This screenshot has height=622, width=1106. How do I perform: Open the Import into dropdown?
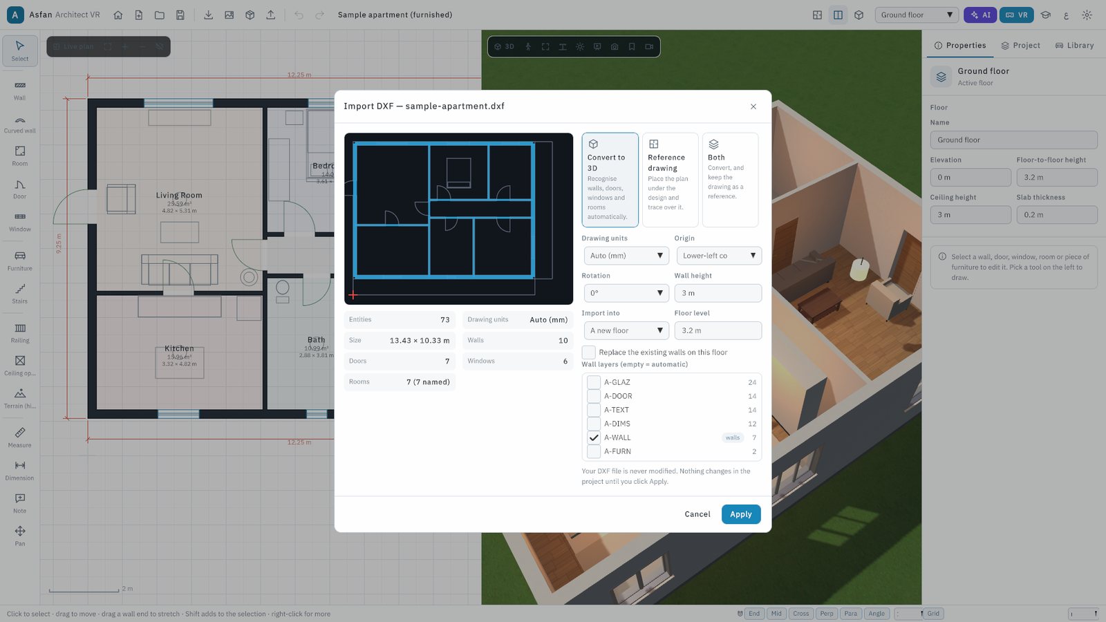(x=626, y=330)
